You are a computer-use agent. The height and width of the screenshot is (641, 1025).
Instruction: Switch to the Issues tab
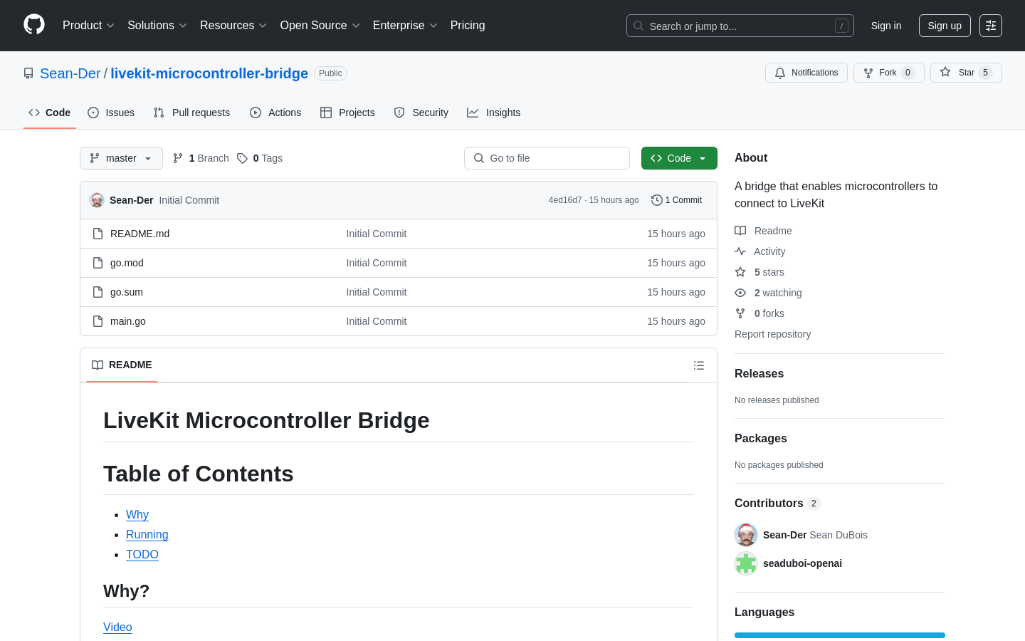coord(111,113)
